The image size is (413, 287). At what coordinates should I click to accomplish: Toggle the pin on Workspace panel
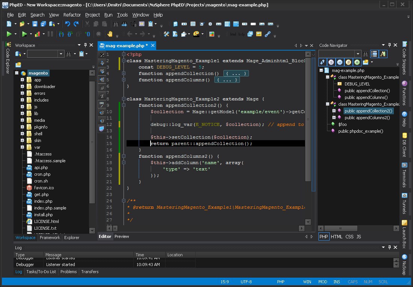pos(85,45)
